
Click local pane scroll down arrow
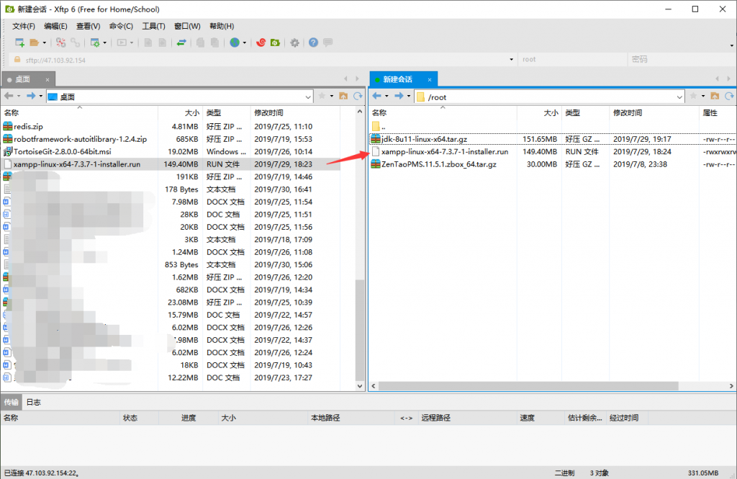coord(360,386)
